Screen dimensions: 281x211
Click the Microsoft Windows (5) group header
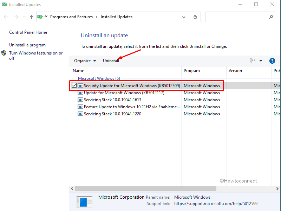pyautogui.click(x=99, y=78)
